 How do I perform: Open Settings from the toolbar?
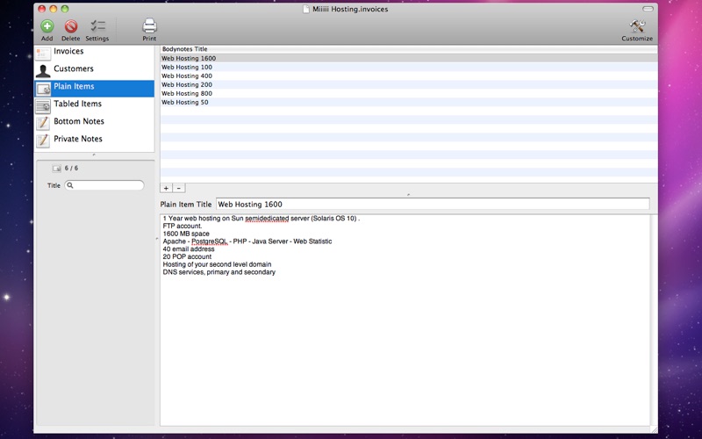point(97,26)
